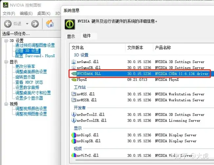214x165 pixels.
Task: Select the nvWSS.dll file name
Action: 86,94
